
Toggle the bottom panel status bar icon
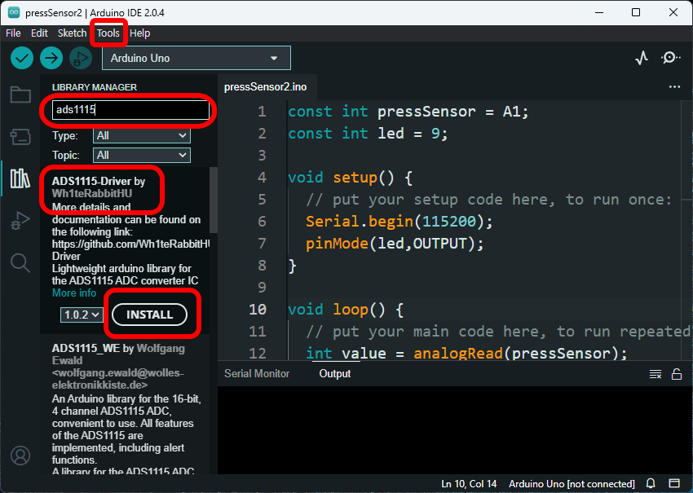(674, 483)
